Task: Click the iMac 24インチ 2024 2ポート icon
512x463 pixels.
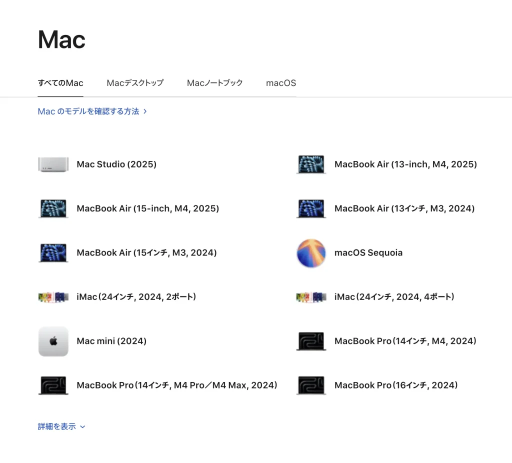Action: [53, 297]
